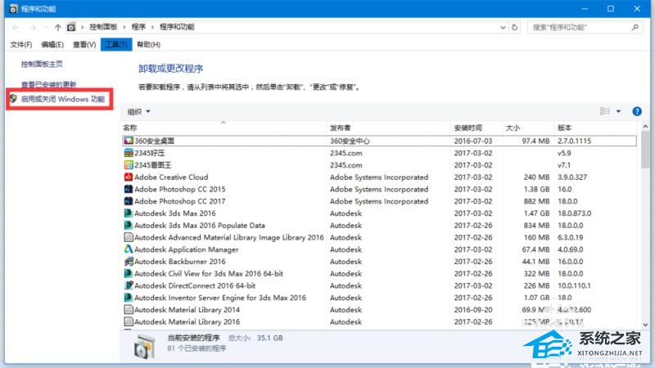Expand the view options dropdown arrow
655x368 pixels.
[x=618, y=111]
